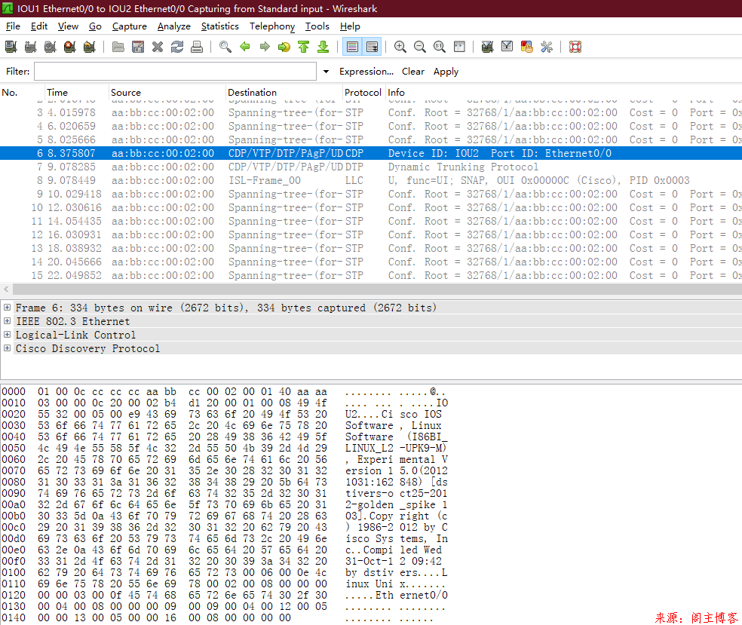Sort by the Info column header
Screen dimensions: 742x625
coord(563,92)
